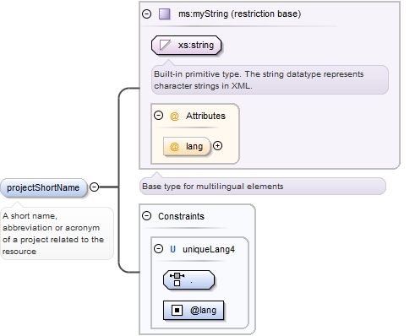415x336 pixels.
Task: Click the field square icon beside @lang
Action: tap(177, 310)
